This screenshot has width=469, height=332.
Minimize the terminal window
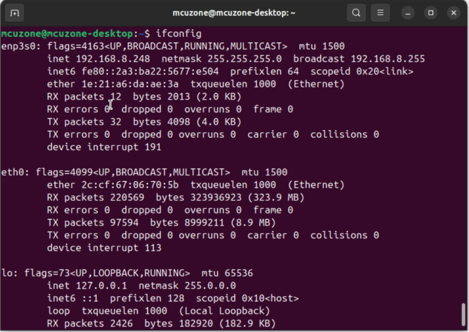[x=408, y=13]
